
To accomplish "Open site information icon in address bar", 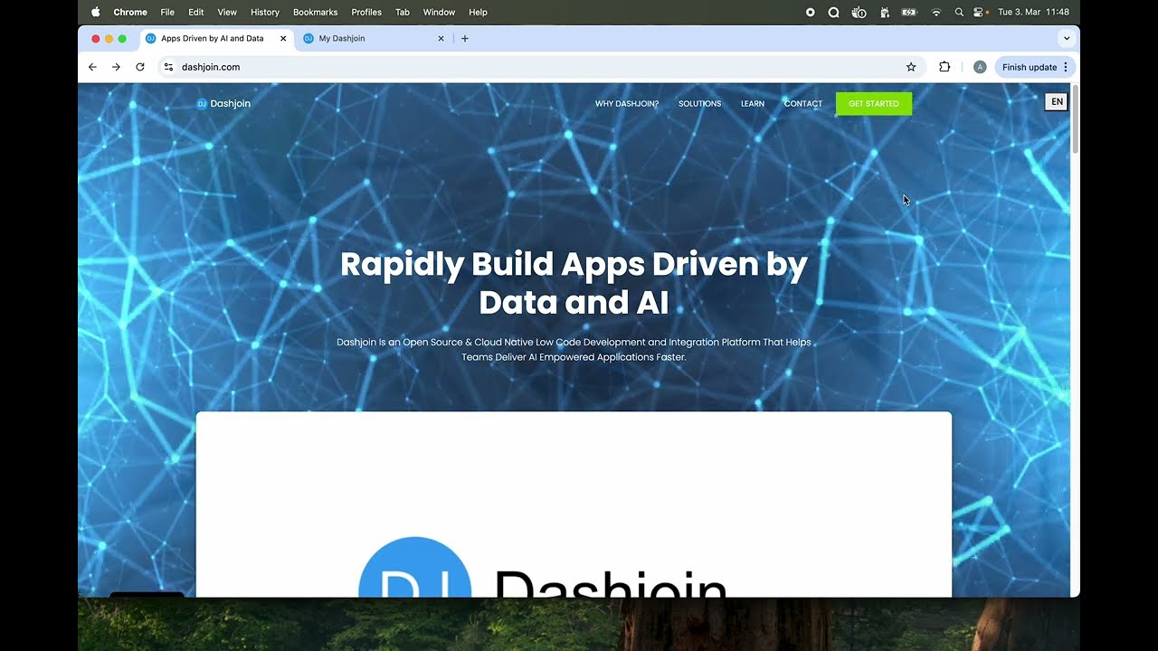I will (x=168, y=67).
